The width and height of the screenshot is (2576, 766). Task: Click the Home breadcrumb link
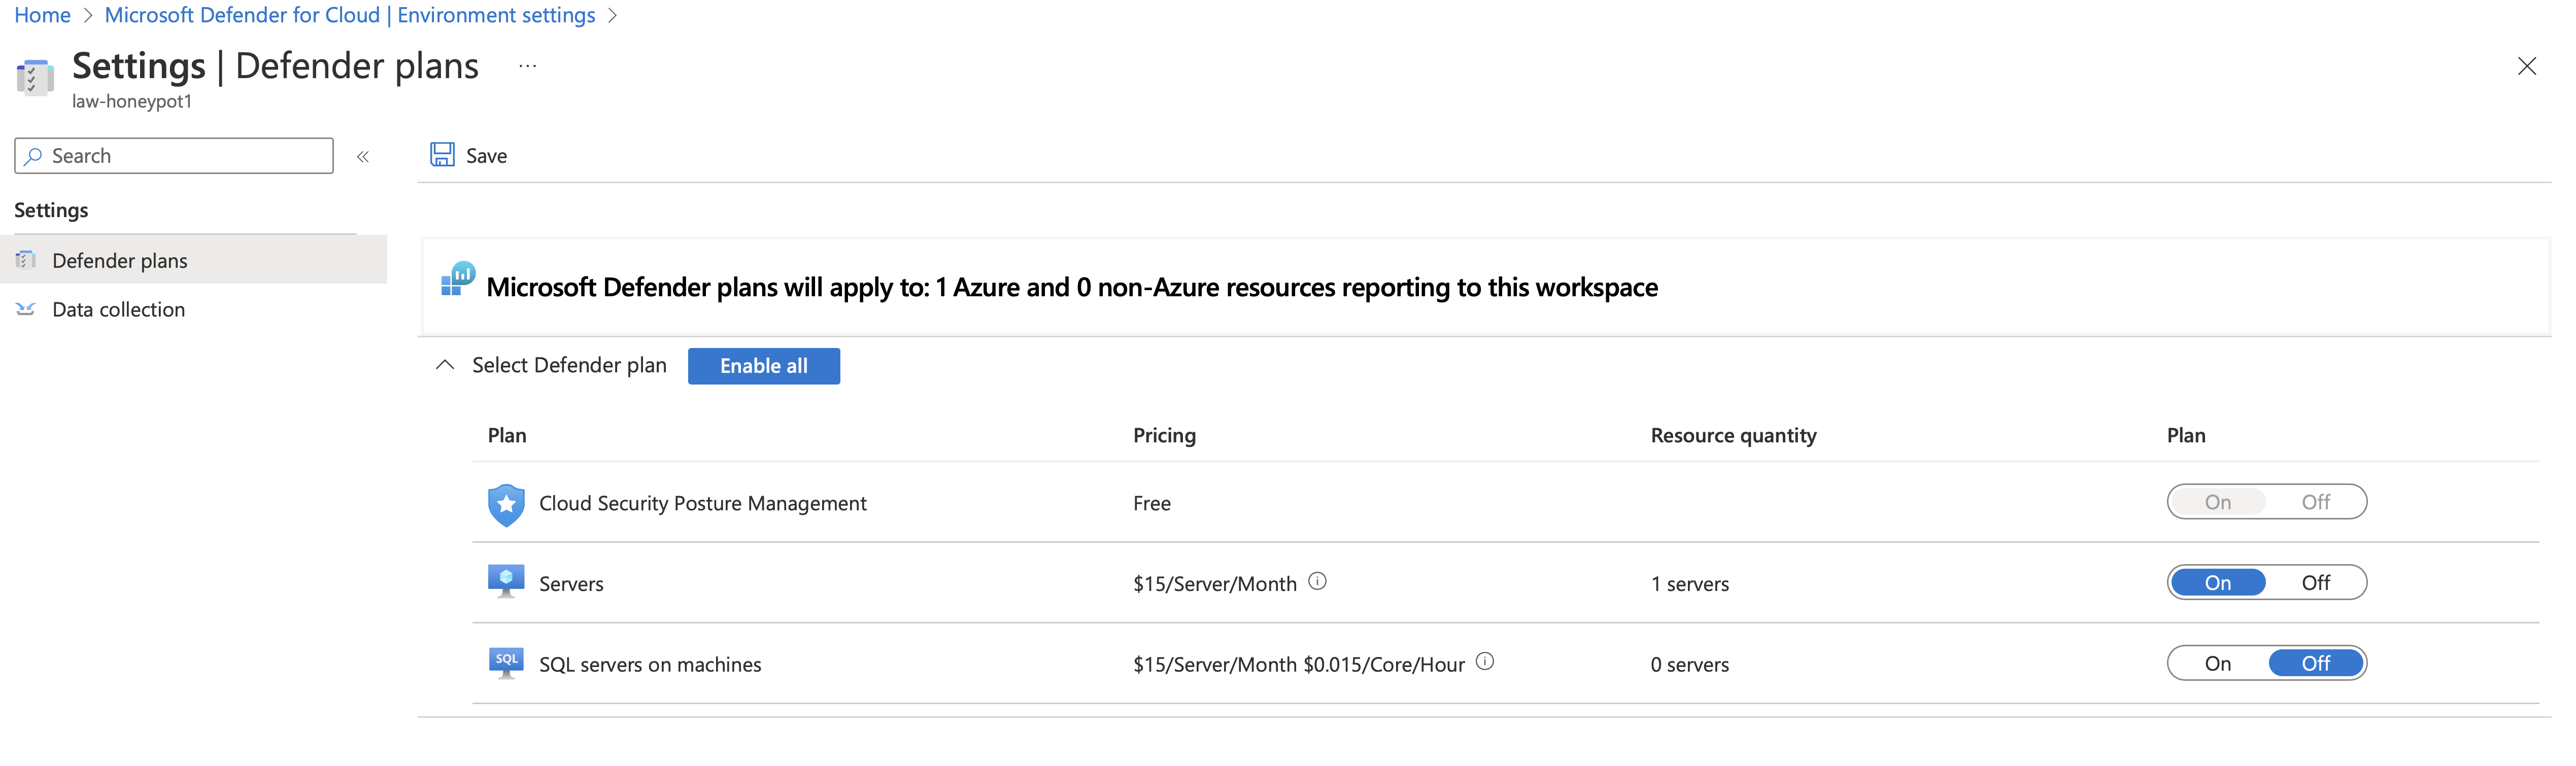click(42, 15)
